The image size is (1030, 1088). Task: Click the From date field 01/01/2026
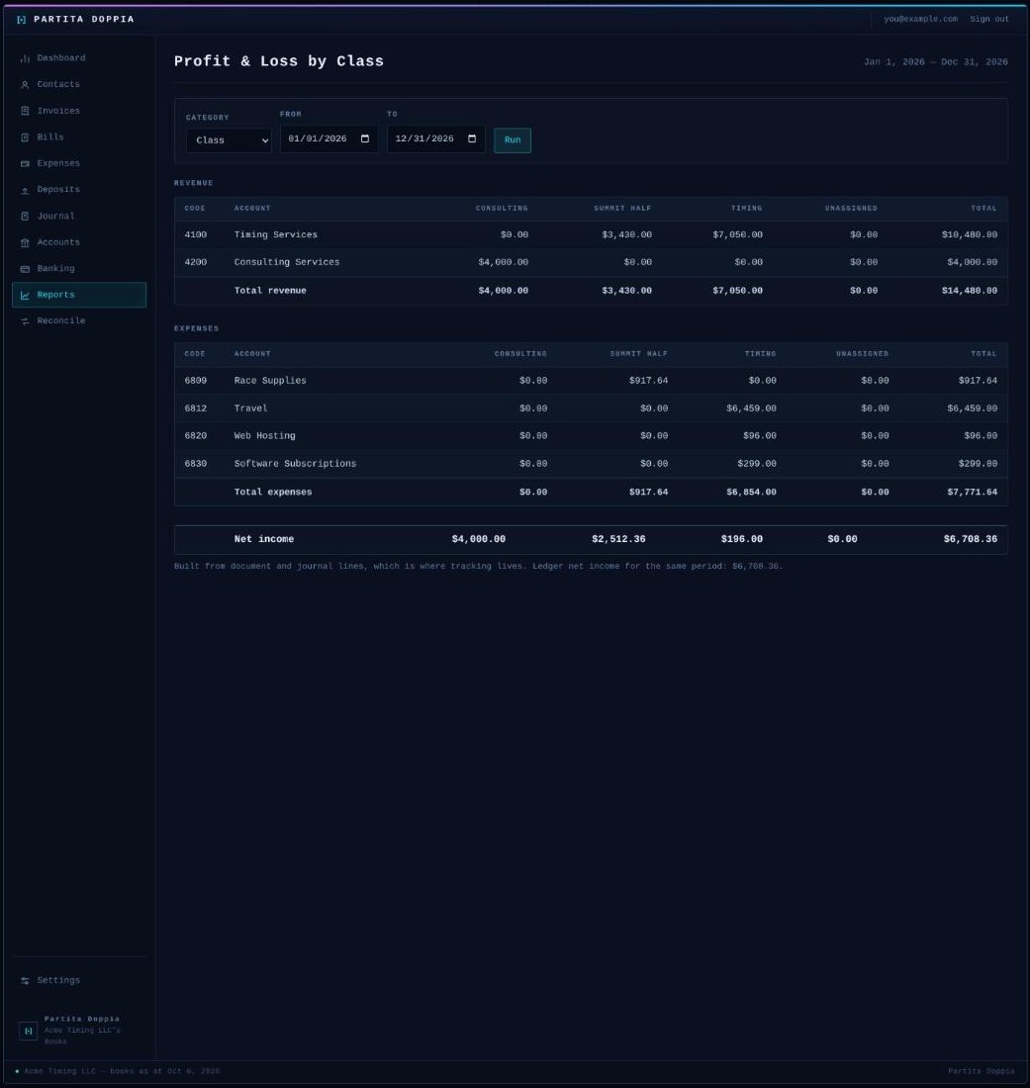(x=329, y=138)
